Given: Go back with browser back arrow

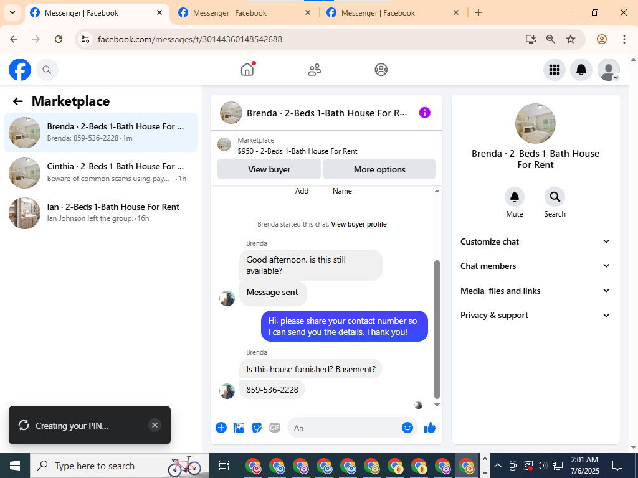Looking at the screenshot, I should point(14,39).
